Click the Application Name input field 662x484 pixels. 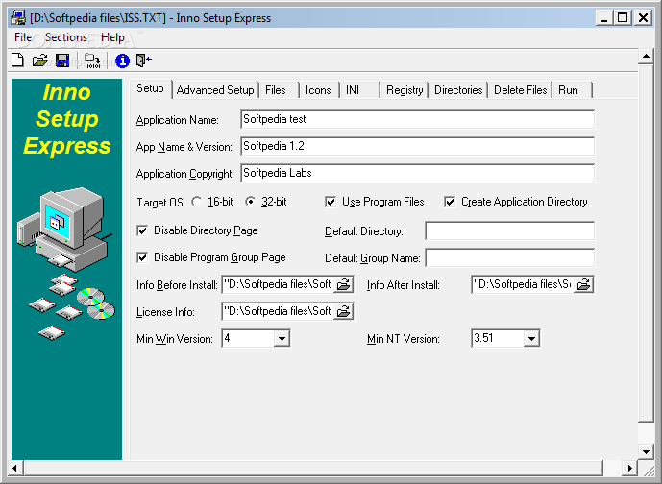[x=417, y=119]
